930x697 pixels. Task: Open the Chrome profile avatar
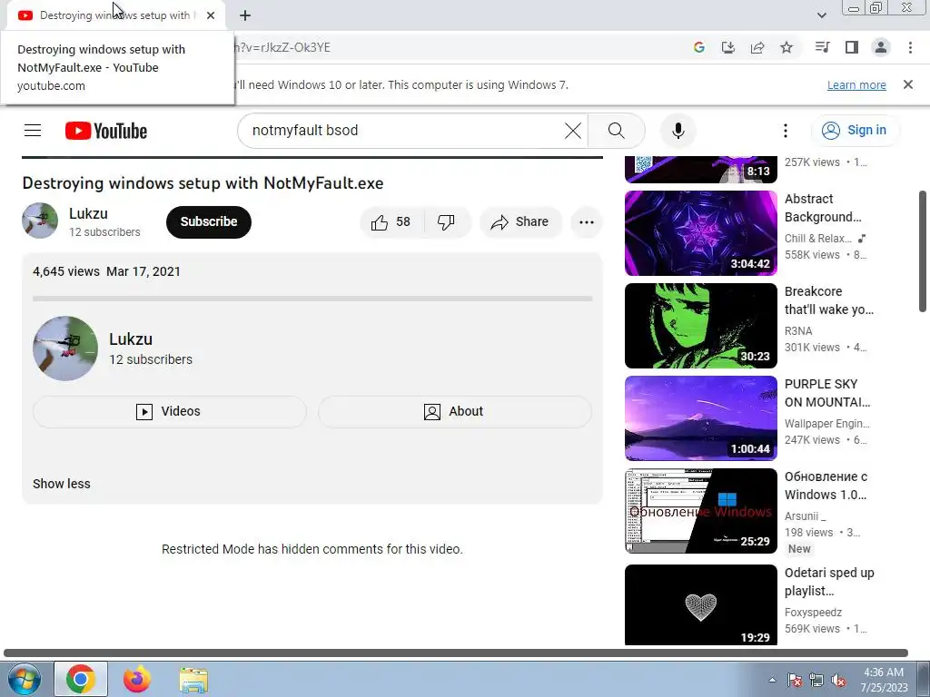881,47
